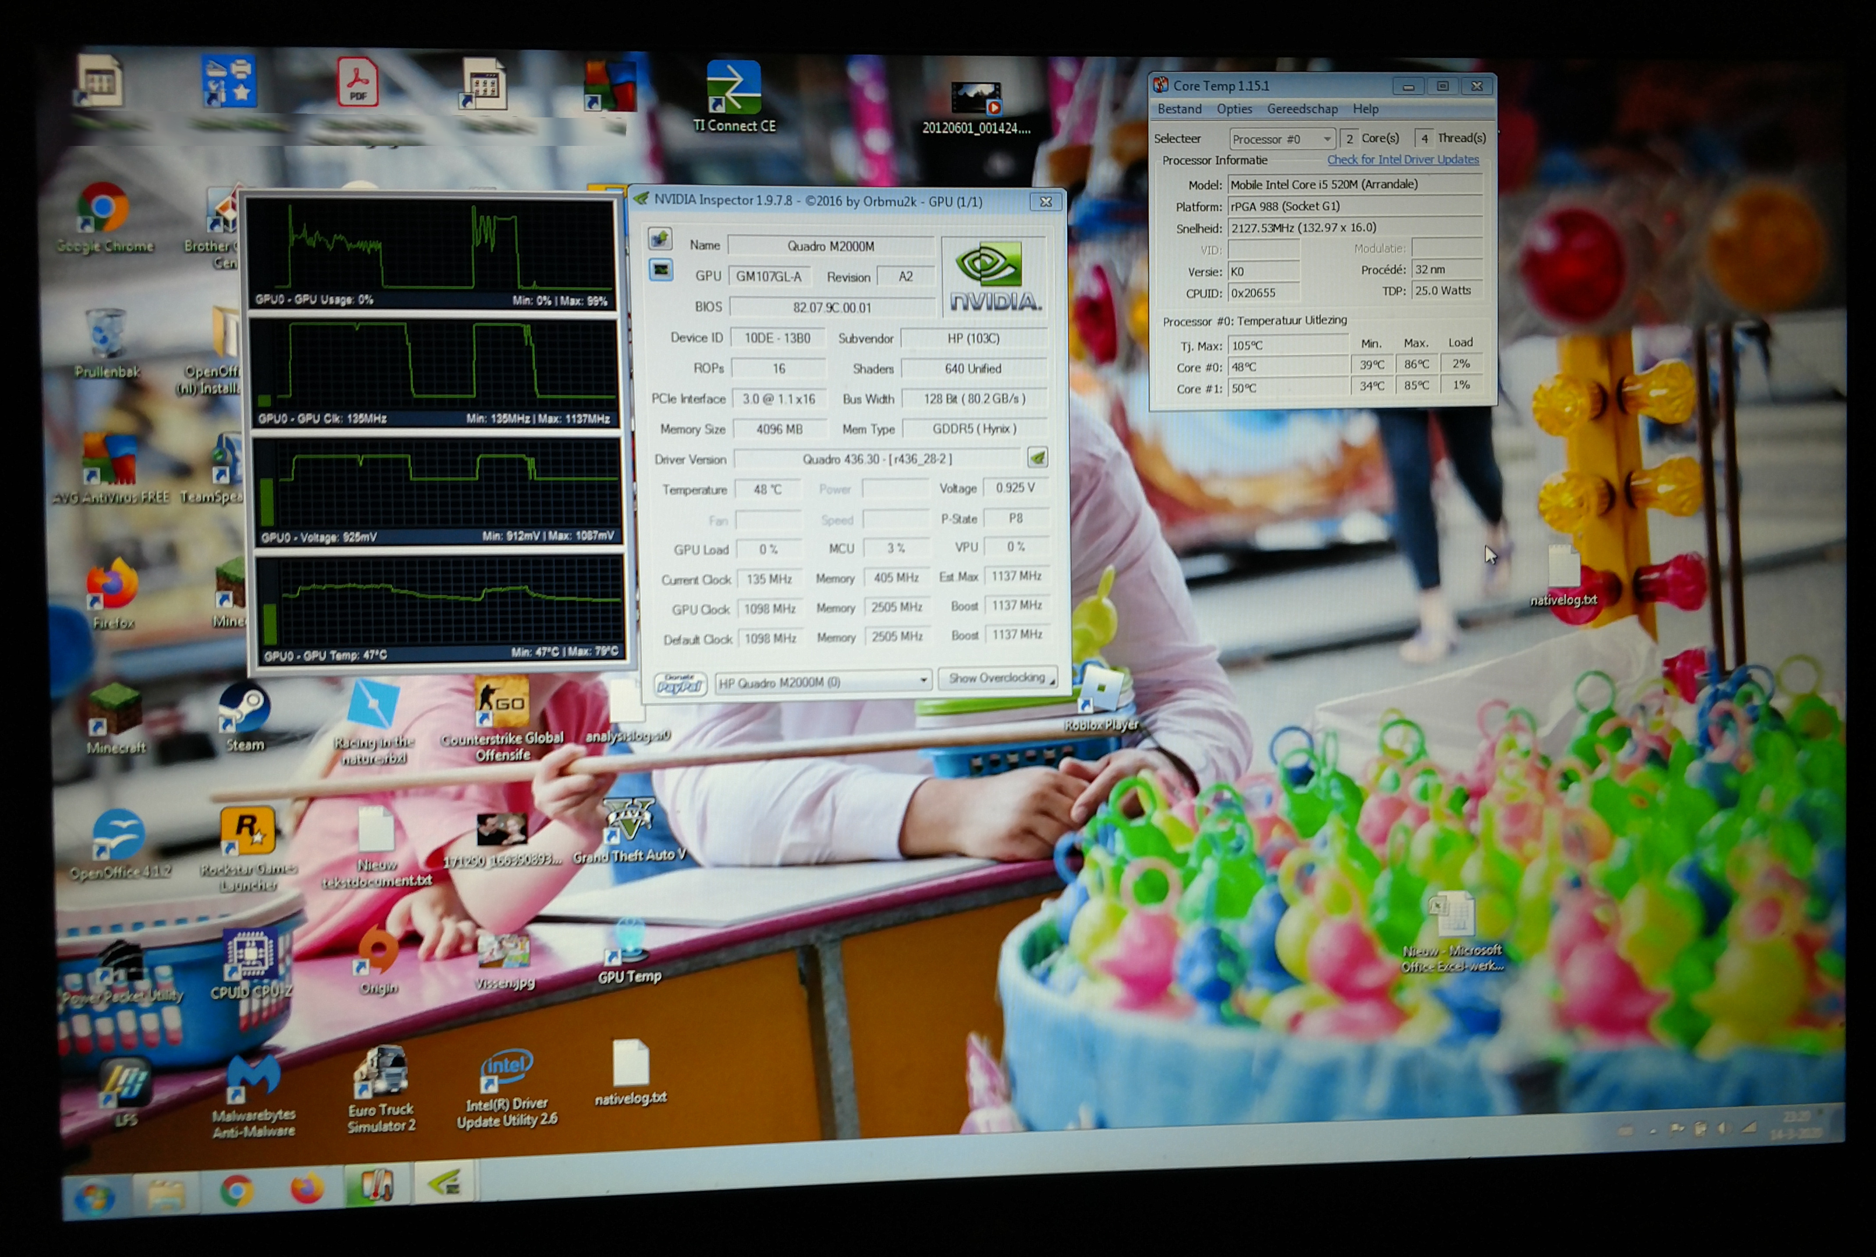Open TI Connect CE shortcut
The height and width of the screenshot is (1257, 1876).
point(734,96)
